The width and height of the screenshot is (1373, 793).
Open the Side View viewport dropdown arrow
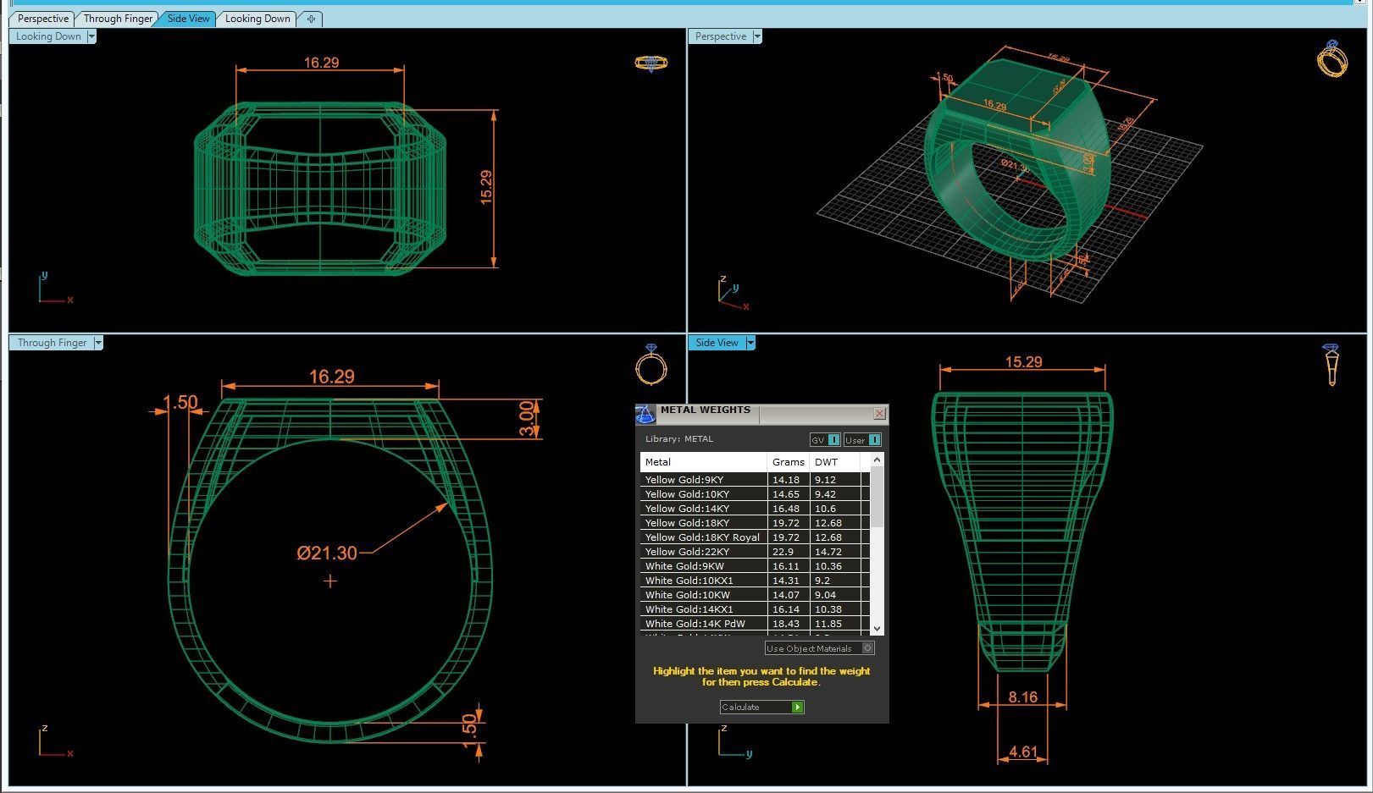coord(750,343)
